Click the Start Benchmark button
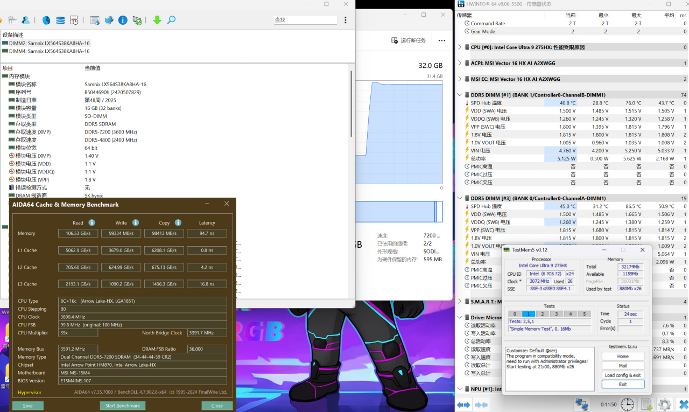Viewport: 689px width, 412px height. tap(123, 406)
